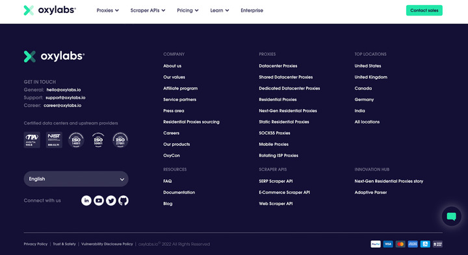
Task: Click the ISO 50001 badge
Action: (x=98, y=140)
